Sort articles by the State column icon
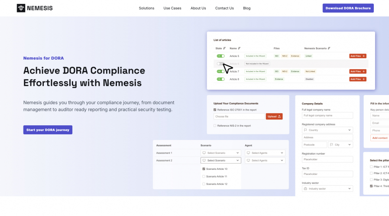 [224, 48]
